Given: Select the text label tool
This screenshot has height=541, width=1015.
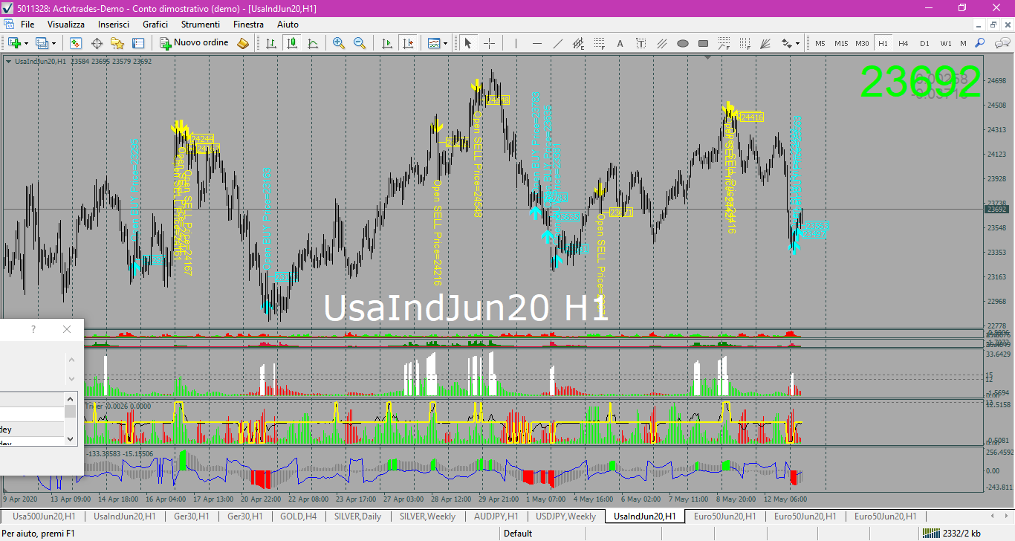Looking at the screenshot, I should coord(641,43).
